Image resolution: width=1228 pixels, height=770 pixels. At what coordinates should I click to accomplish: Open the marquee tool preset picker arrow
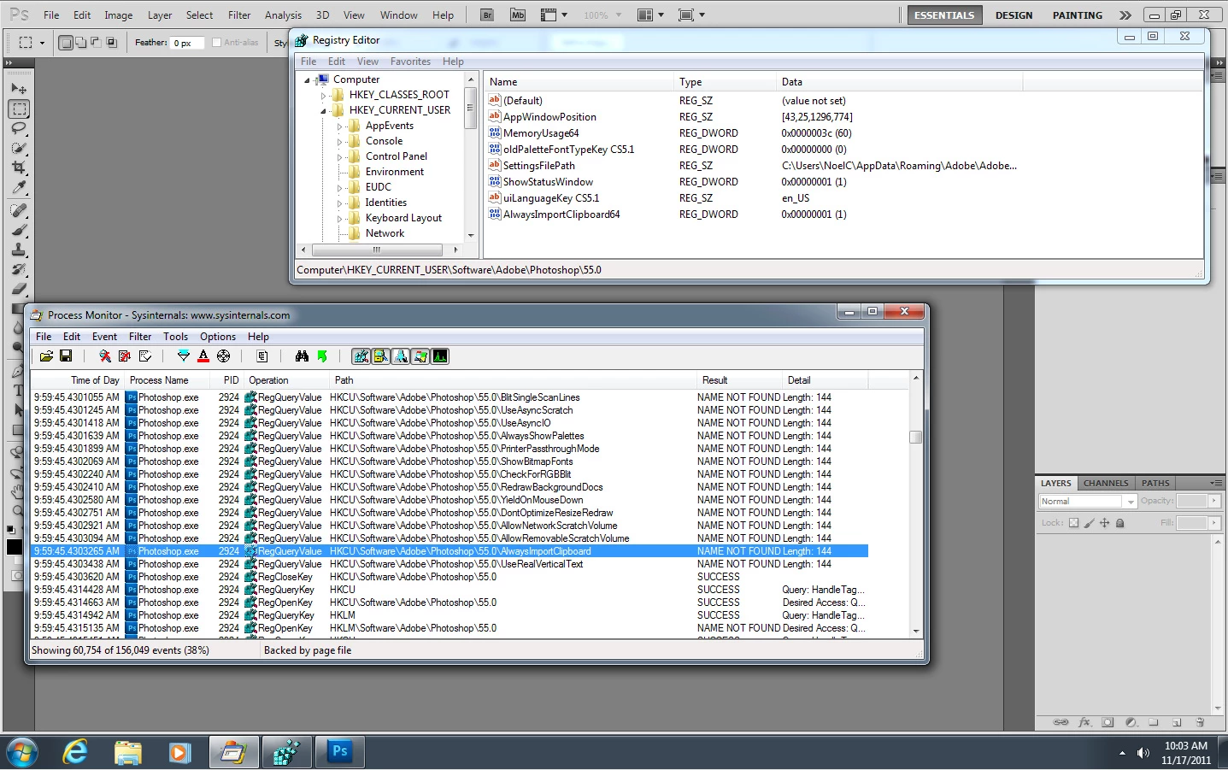pyautogui.click(x=42, y=42)
